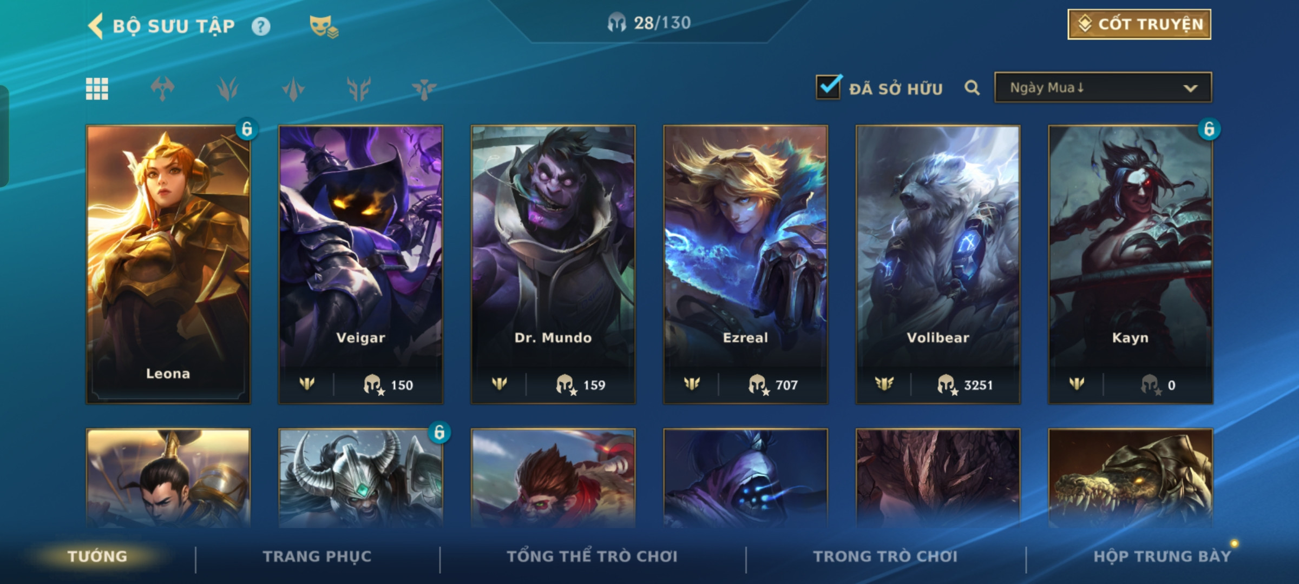Open the Ezreal champion card
This screenshot has height=584, width=1299.
pyautogui.click(x=745, y=264)
